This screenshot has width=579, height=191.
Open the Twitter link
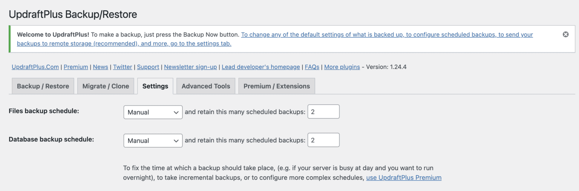[x=123, y=67]
